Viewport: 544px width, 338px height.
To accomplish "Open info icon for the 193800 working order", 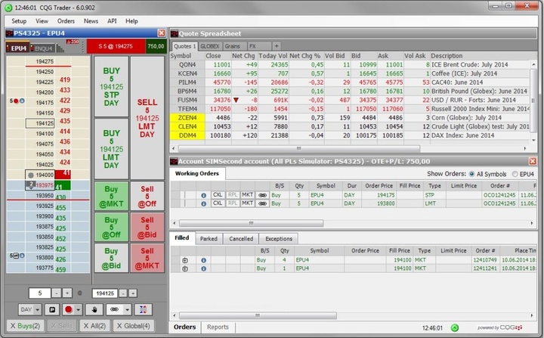I will [204, 203].
